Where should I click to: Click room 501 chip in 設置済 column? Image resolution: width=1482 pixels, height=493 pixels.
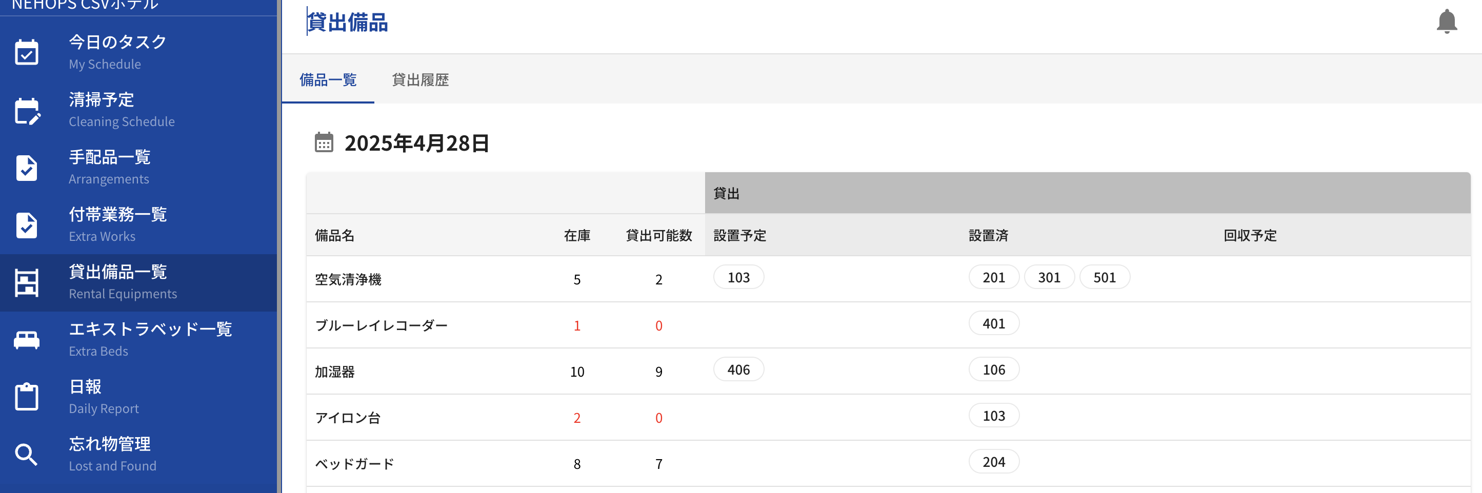[1104, 278]
